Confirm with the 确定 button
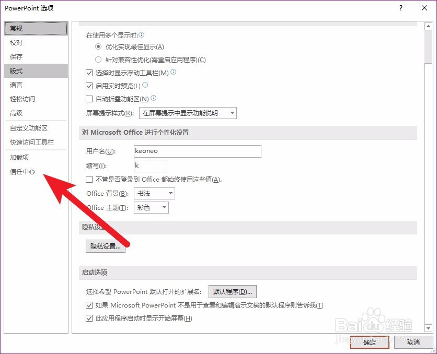The width and height of the screenshot is (437, 354). tap(370, 342)
